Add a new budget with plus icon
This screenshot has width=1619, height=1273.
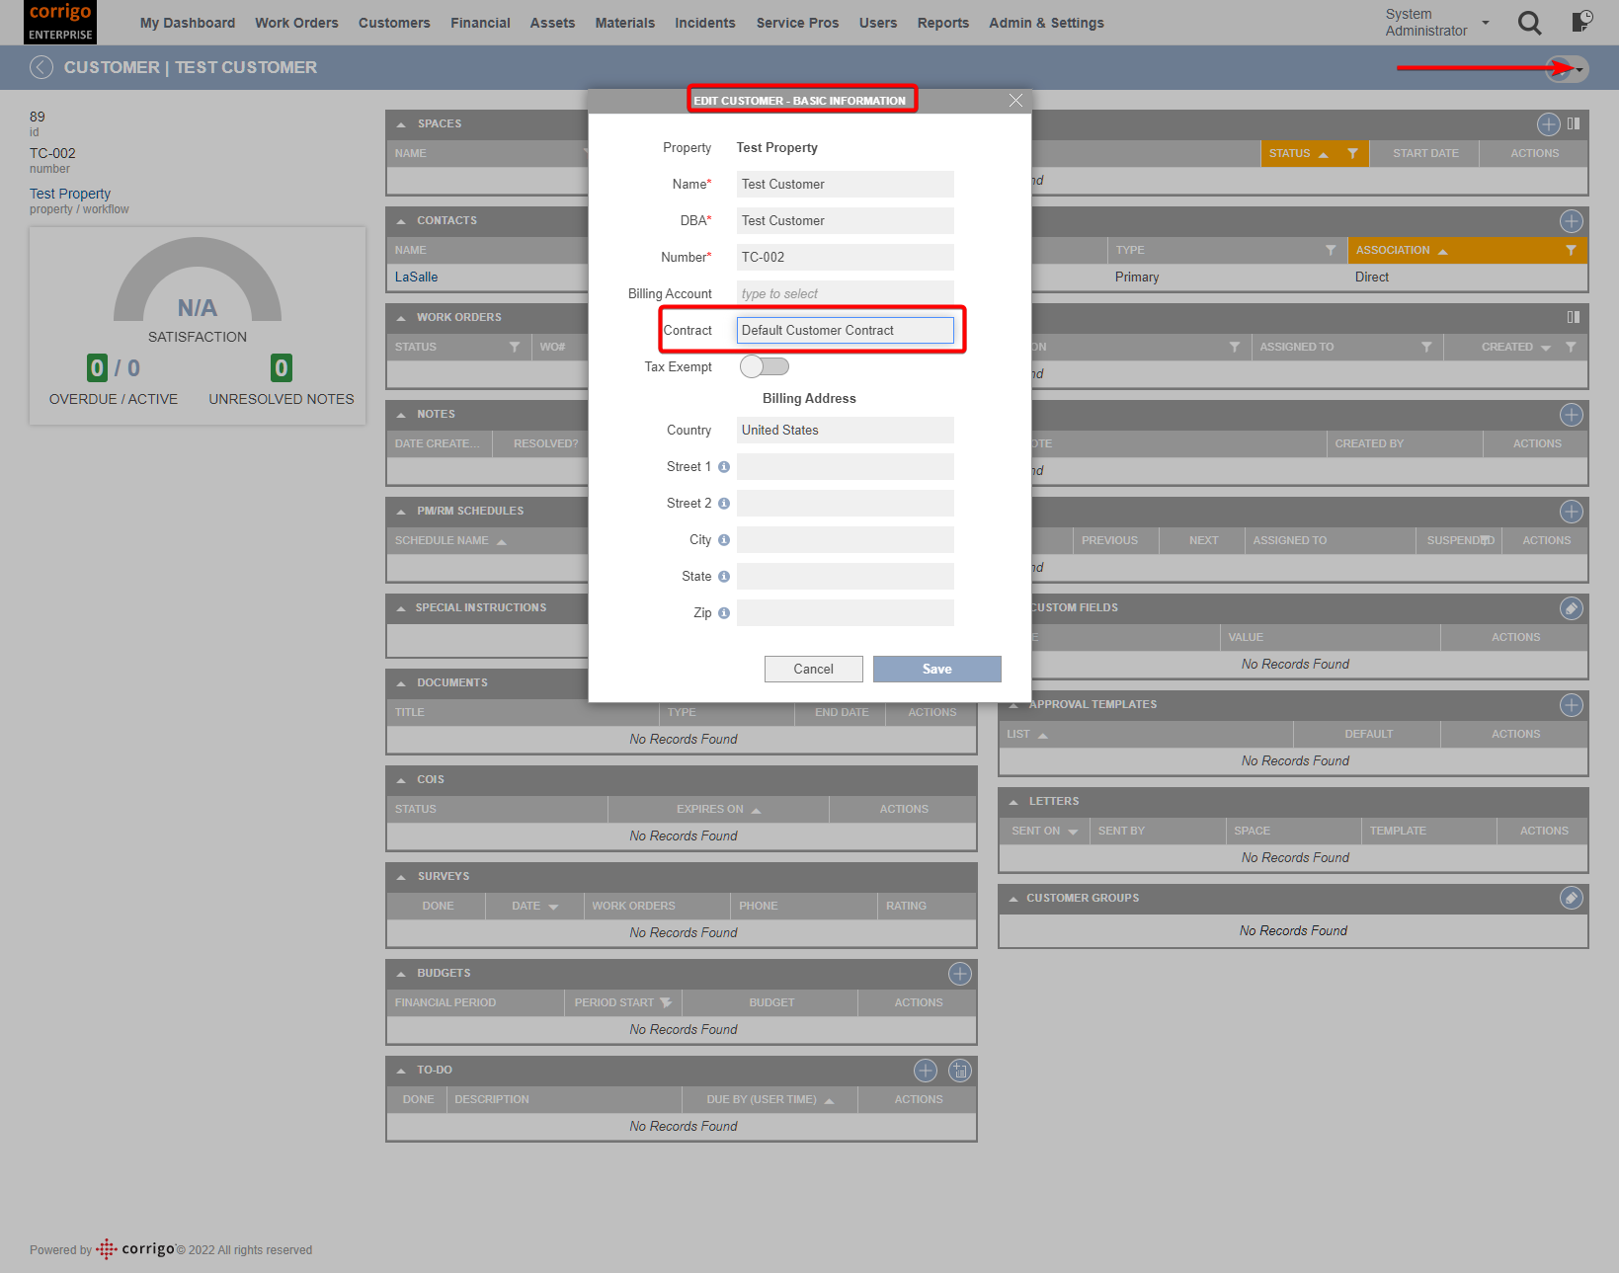pos(959,974)
